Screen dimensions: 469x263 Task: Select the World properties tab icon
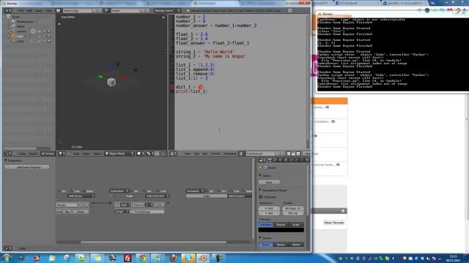click(280, 160)
